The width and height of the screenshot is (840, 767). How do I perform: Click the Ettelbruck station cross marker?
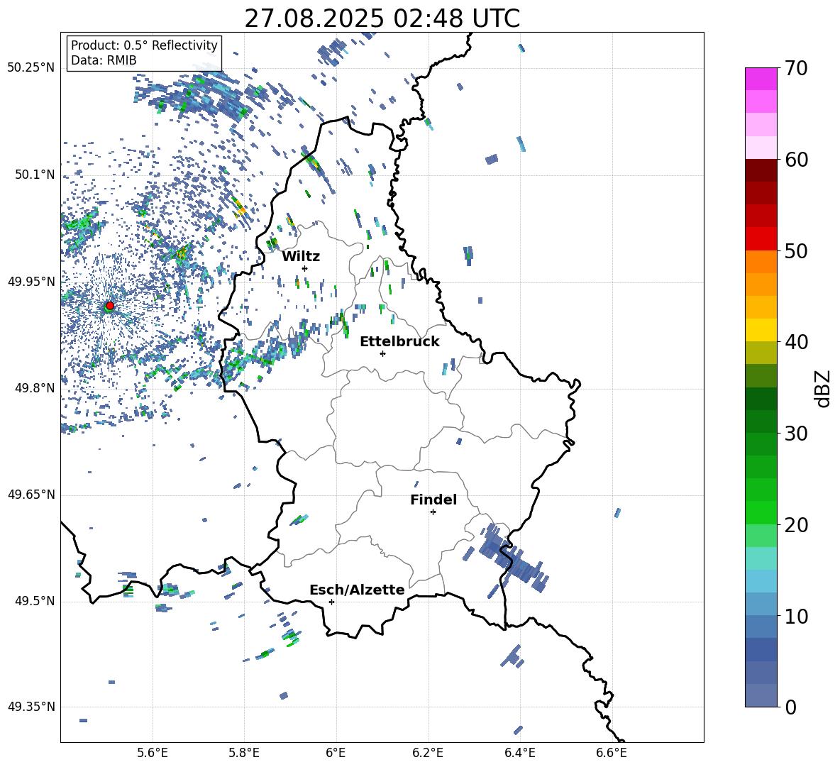382,353
